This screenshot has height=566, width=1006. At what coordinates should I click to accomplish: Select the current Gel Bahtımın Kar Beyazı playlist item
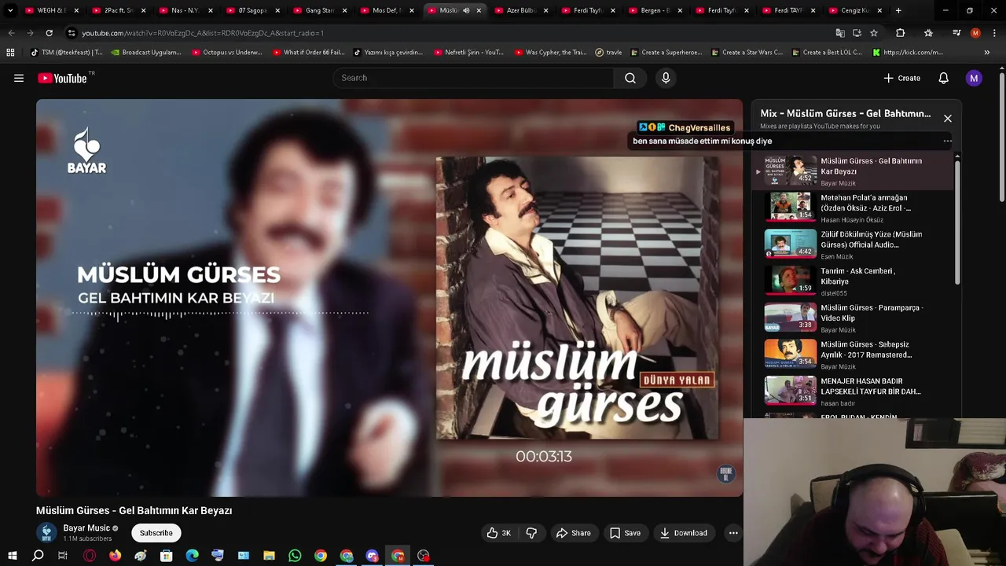pos(853,171)
